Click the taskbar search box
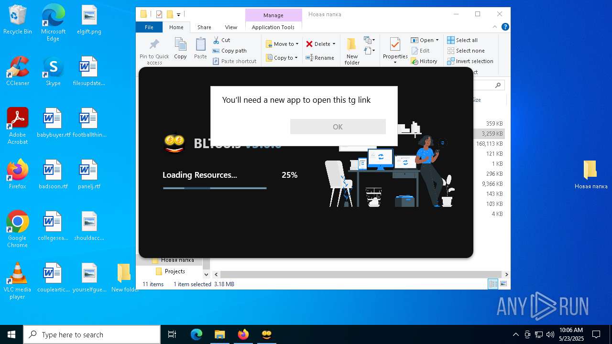The image size is (612, 344). click(x=92, y=334)
